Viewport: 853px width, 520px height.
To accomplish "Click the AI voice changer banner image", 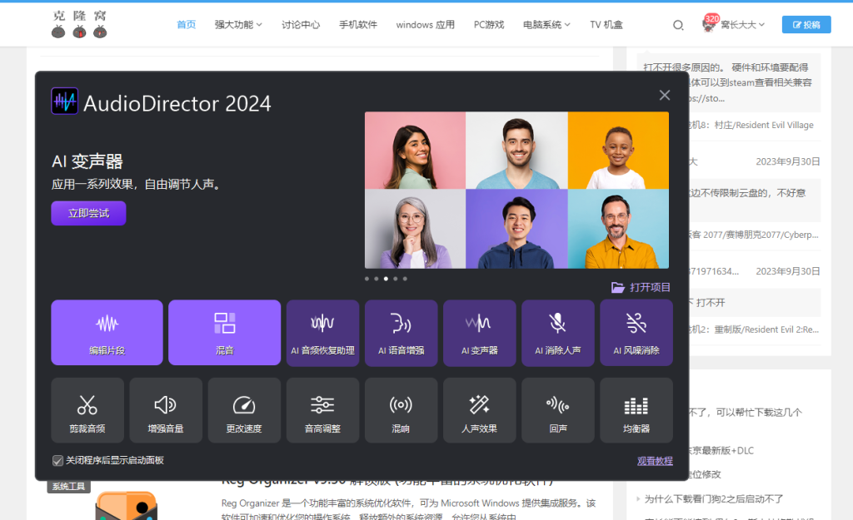I will pyautogui.click(x=516, y=191).
